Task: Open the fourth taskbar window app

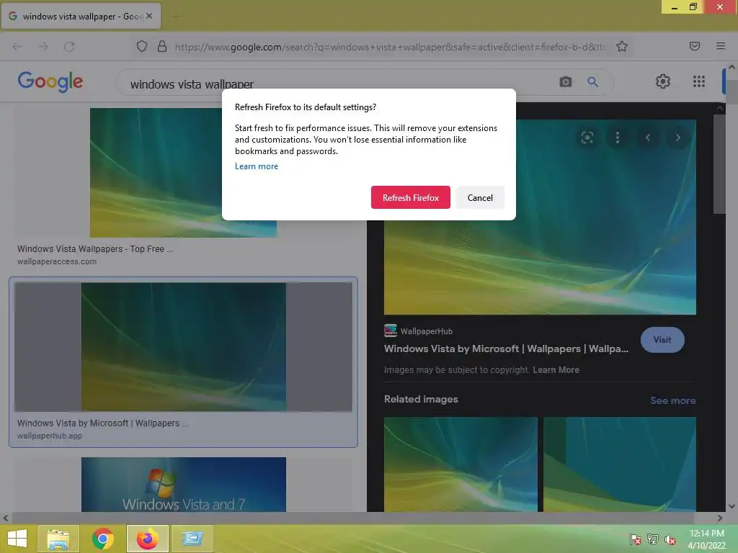Action: 192,539
